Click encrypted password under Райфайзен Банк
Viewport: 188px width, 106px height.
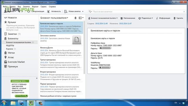click(105, 48)
